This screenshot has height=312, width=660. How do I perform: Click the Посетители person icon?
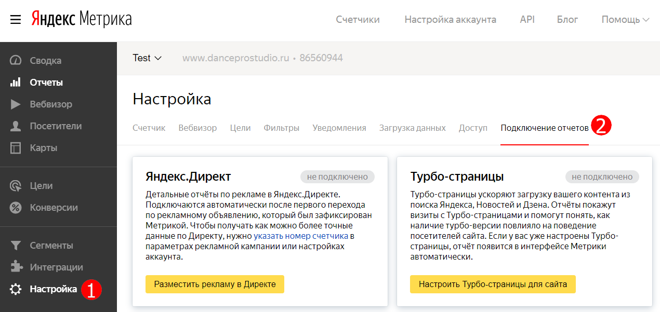[16, 126]
